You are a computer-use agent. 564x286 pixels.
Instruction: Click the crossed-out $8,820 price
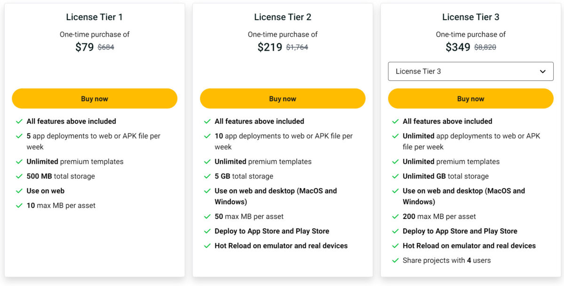[x=486, y=47]
